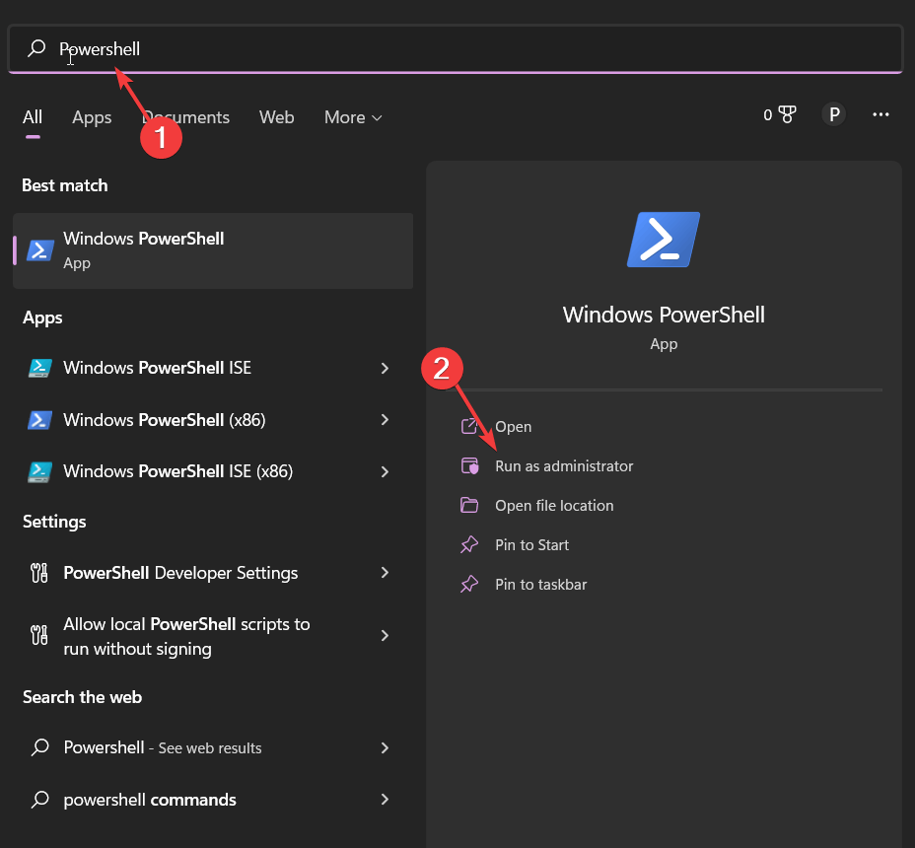Click the Best match heading text
915x848 pixels.
(x=65, y=185)
